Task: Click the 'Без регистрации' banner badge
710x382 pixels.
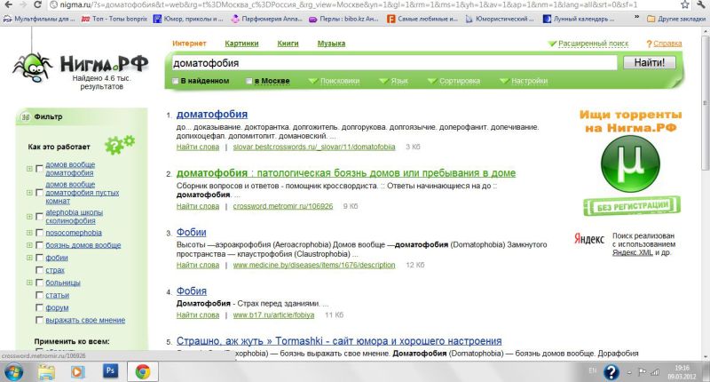Action: click(x=632, y=206)
